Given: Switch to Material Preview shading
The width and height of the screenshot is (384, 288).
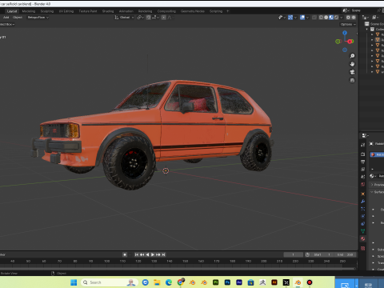Looking at the screenshot, I should pos(331,18).
